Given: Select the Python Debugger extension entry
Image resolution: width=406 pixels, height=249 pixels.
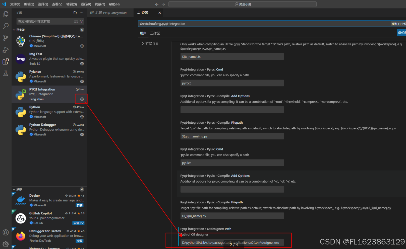Looking at the screenshot, I should [x=49, y=130].
